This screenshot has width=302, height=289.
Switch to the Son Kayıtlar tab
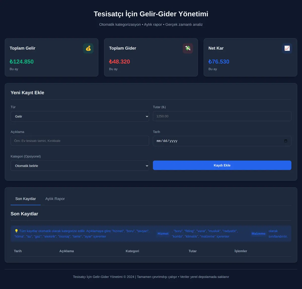pyautogui.click(x=25, y=199)
